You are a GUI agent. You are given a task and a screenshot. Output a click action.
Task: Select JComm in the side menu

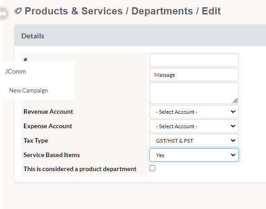click(15, 71)
